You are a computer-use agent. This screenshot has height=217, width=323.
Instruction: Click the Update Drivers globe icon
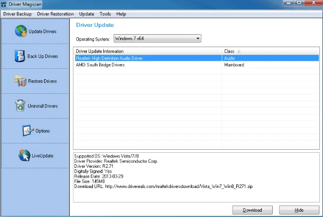[x=21, y=31]
